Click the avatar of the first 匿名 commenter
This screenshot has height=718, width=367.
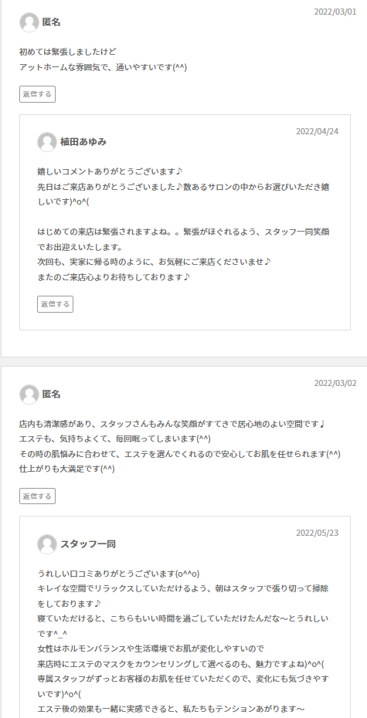tap(29, 22)
